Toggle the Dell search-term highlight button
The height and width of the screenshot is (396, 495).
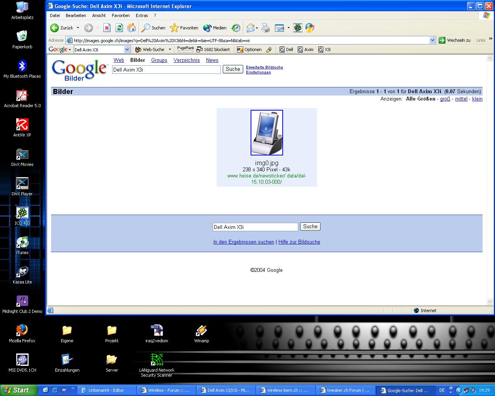point(286,49)
